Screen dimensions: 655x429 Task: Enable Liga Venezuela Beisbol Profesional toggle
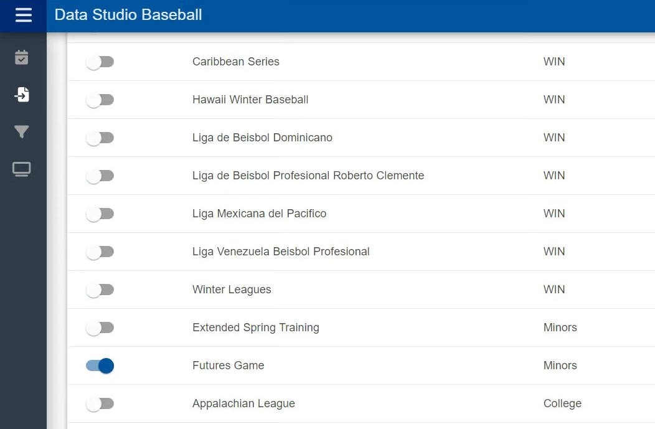click(x=100, y=252)
